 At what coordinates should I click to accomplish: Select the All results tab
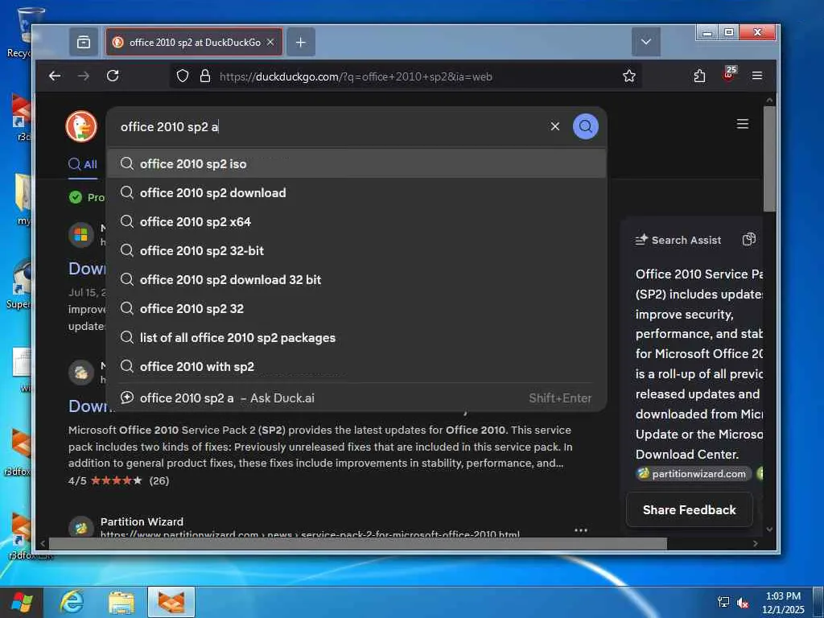point(83,164)
